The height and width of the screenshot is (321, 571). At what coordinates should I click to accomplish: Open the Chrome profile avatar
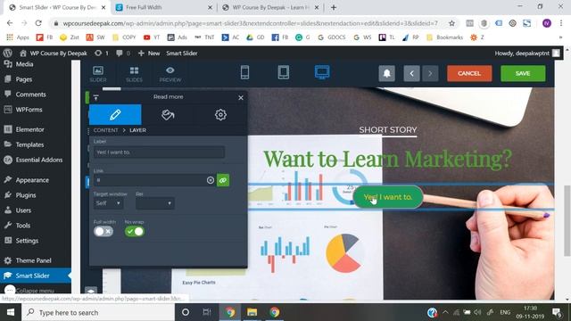(x=546, y=23)
